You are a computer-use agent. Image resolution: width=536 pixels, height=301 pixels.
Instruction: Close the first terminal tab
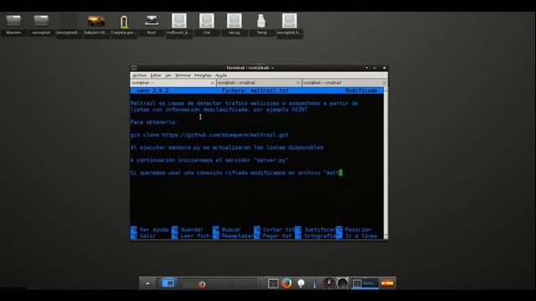pos(212,83)
